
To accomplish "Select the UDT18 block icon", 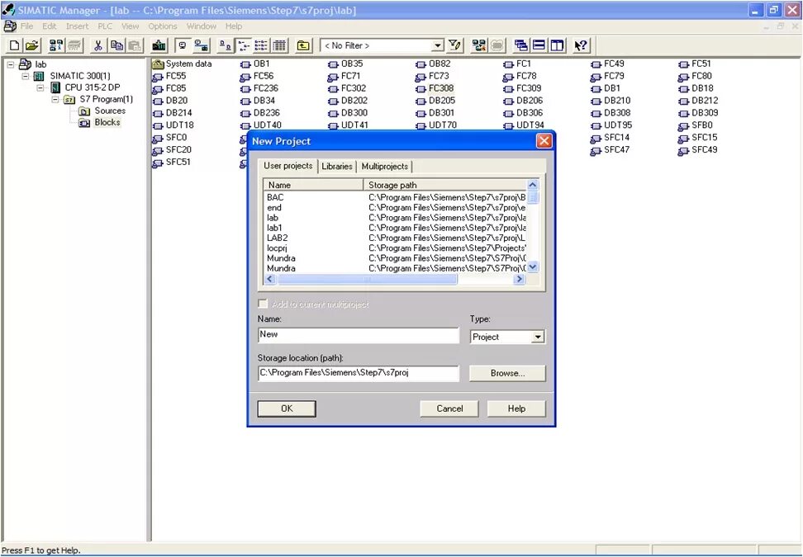I will tap(158, 125).
